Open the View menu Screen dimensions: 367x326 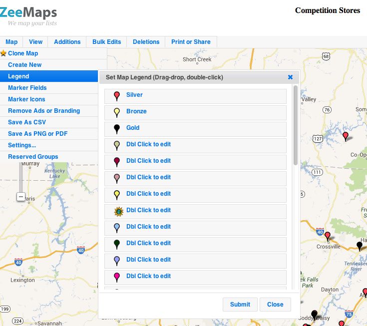(35, 42)
